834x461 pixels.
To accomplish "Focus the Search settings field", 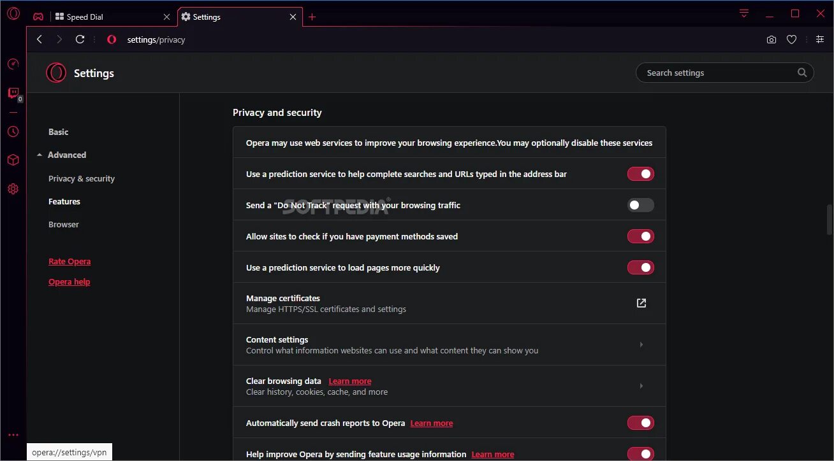I will coord(725,73).
